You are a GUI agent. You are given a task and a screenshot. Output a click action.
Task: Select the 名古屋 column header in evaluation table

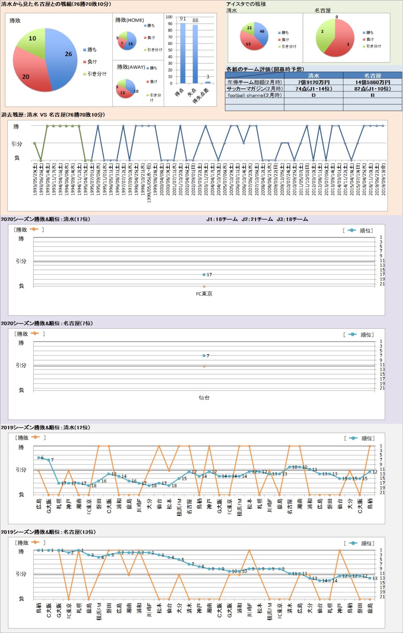point(372,75)
